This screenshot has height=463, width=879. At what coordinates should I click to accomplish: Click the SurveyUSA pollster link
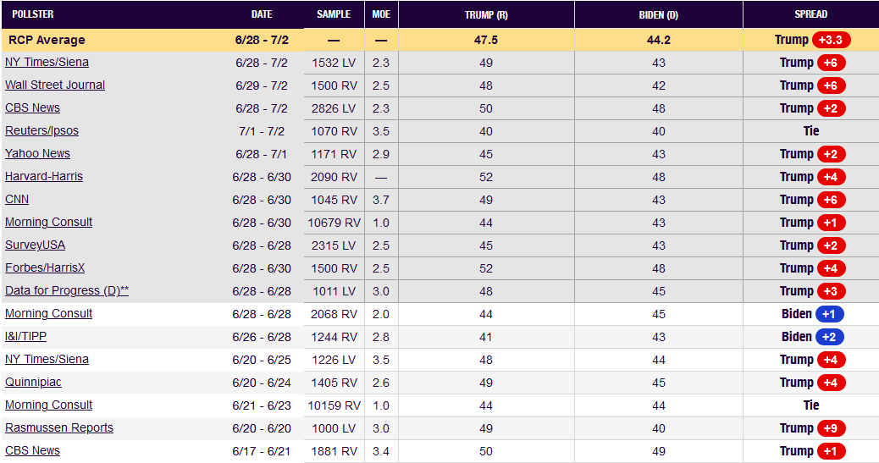35,245
